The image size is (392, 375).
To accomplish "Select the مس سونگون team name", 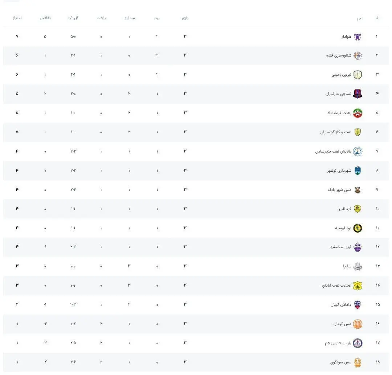I will click(x=340, y=362).
